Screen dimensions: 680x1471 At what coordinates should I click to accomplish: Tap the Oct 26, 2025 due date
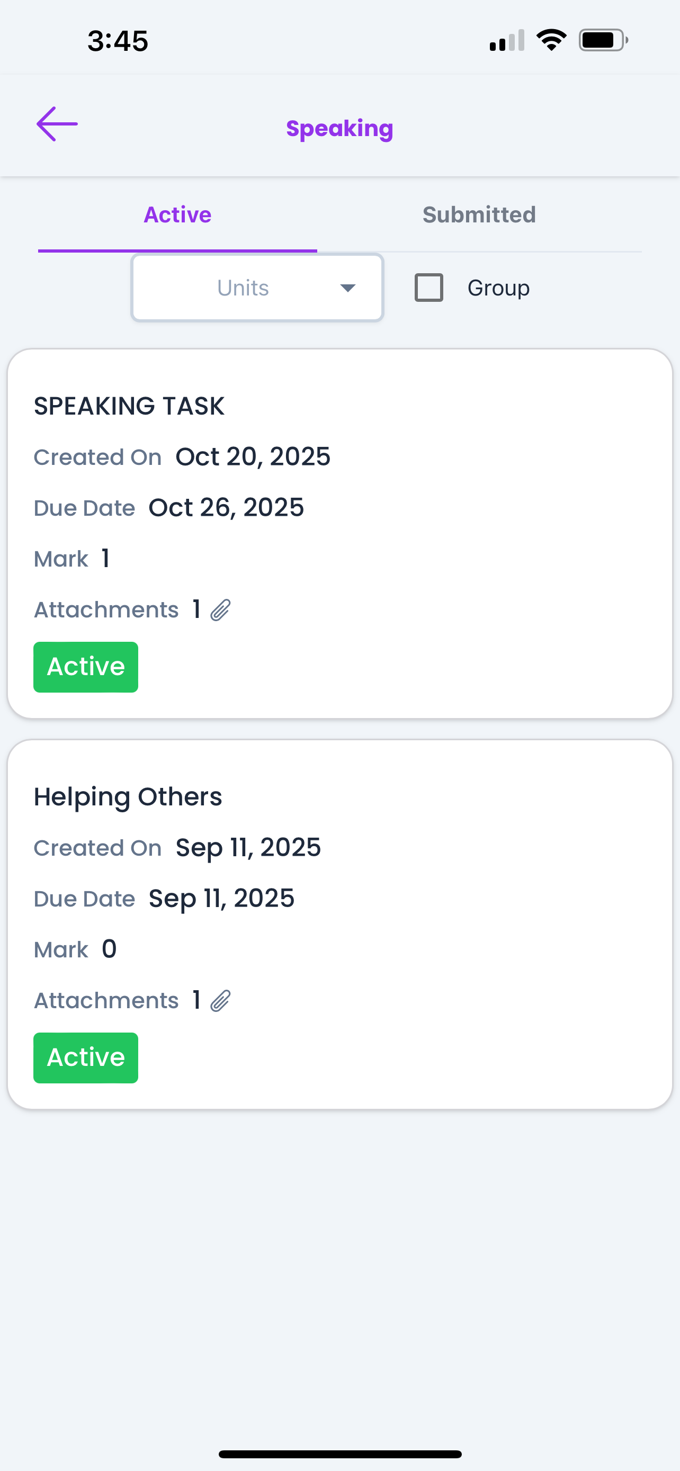pyautogui.click(x=226, y=507)
